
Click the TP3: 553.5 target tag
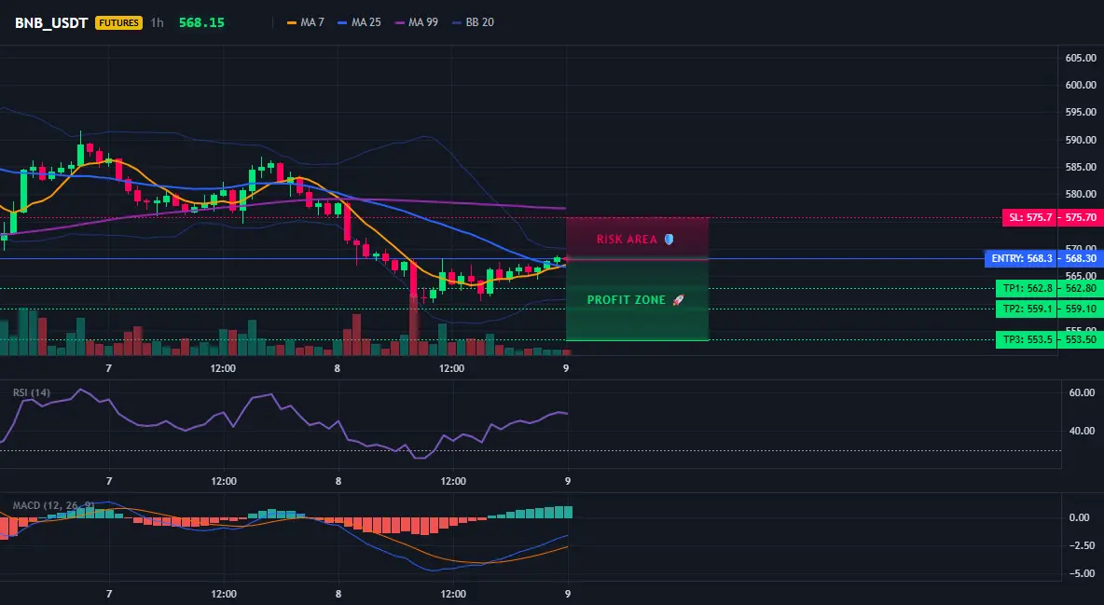click(1028, 339)
